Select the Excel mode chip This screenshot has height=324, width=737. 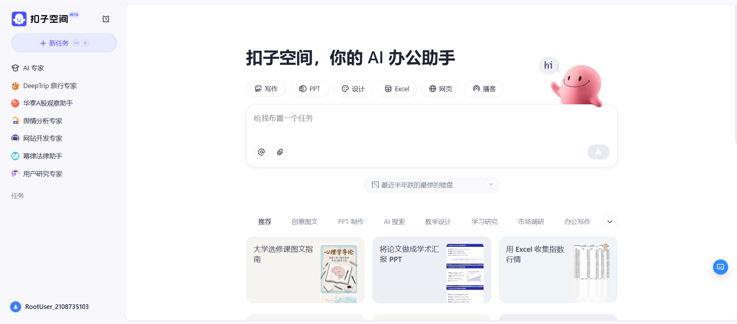click(x=397, y=89)
